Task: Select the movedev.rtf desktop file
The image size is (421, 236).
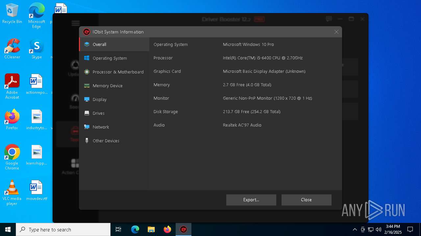Action: coord(37,190)
